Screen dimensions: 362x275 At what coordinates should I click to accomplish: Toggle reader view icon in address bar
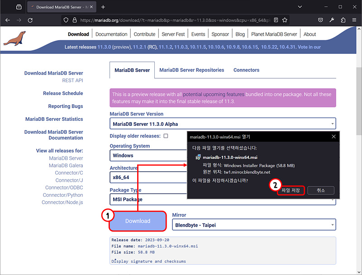[x=276, y=20]
